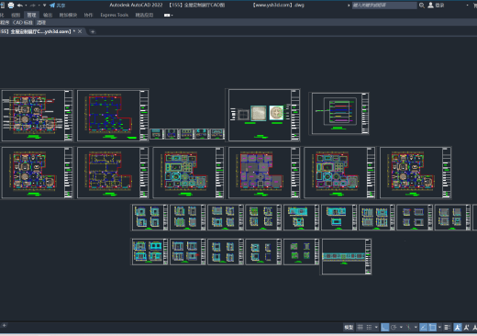
Task: Click the Plot printer icon
Action: coord(11,6)
